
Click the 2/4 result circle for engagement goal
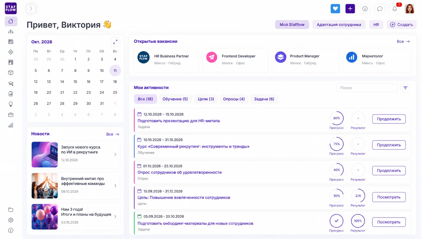point(358,196)
